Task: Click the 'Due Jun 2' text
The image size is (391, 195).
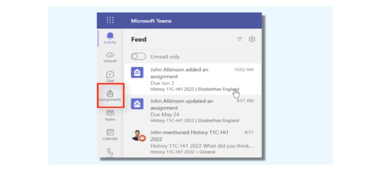Action: tap(162, 83)
